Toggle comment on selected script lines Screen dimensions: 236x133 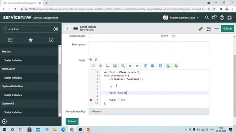93,66
